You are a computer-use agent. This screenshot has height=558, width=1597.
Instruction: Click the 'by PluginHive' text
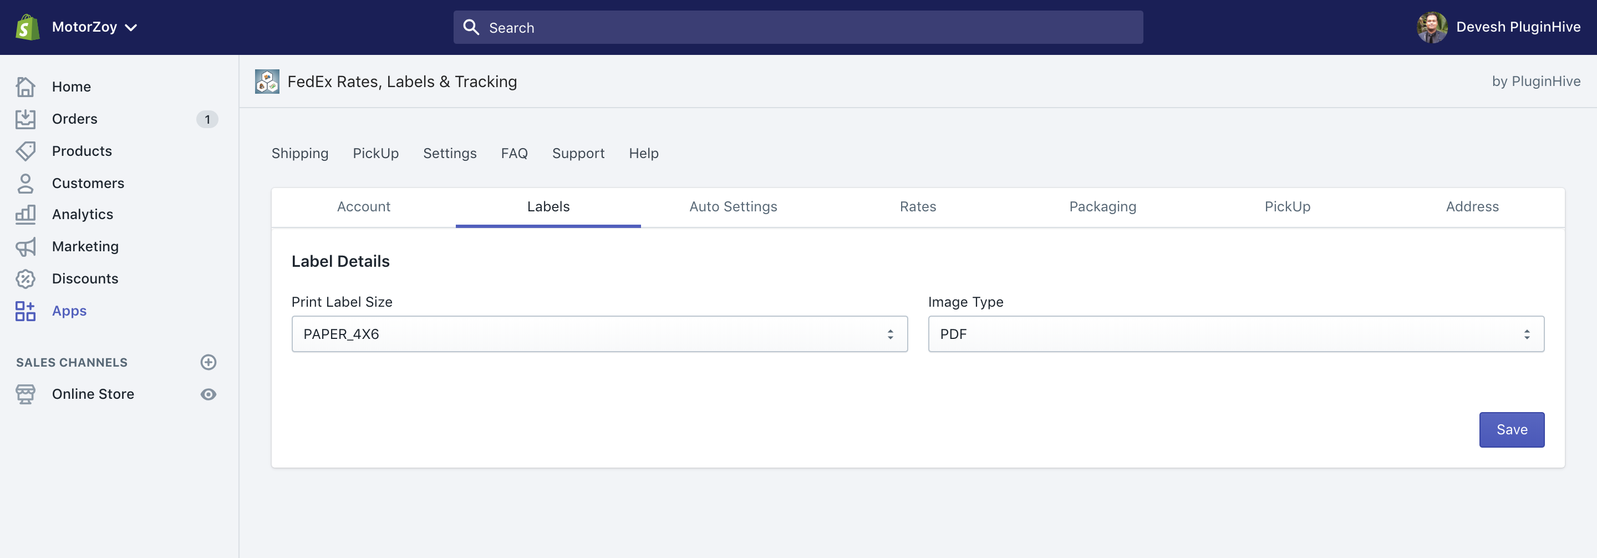[x=1535, y=81]
